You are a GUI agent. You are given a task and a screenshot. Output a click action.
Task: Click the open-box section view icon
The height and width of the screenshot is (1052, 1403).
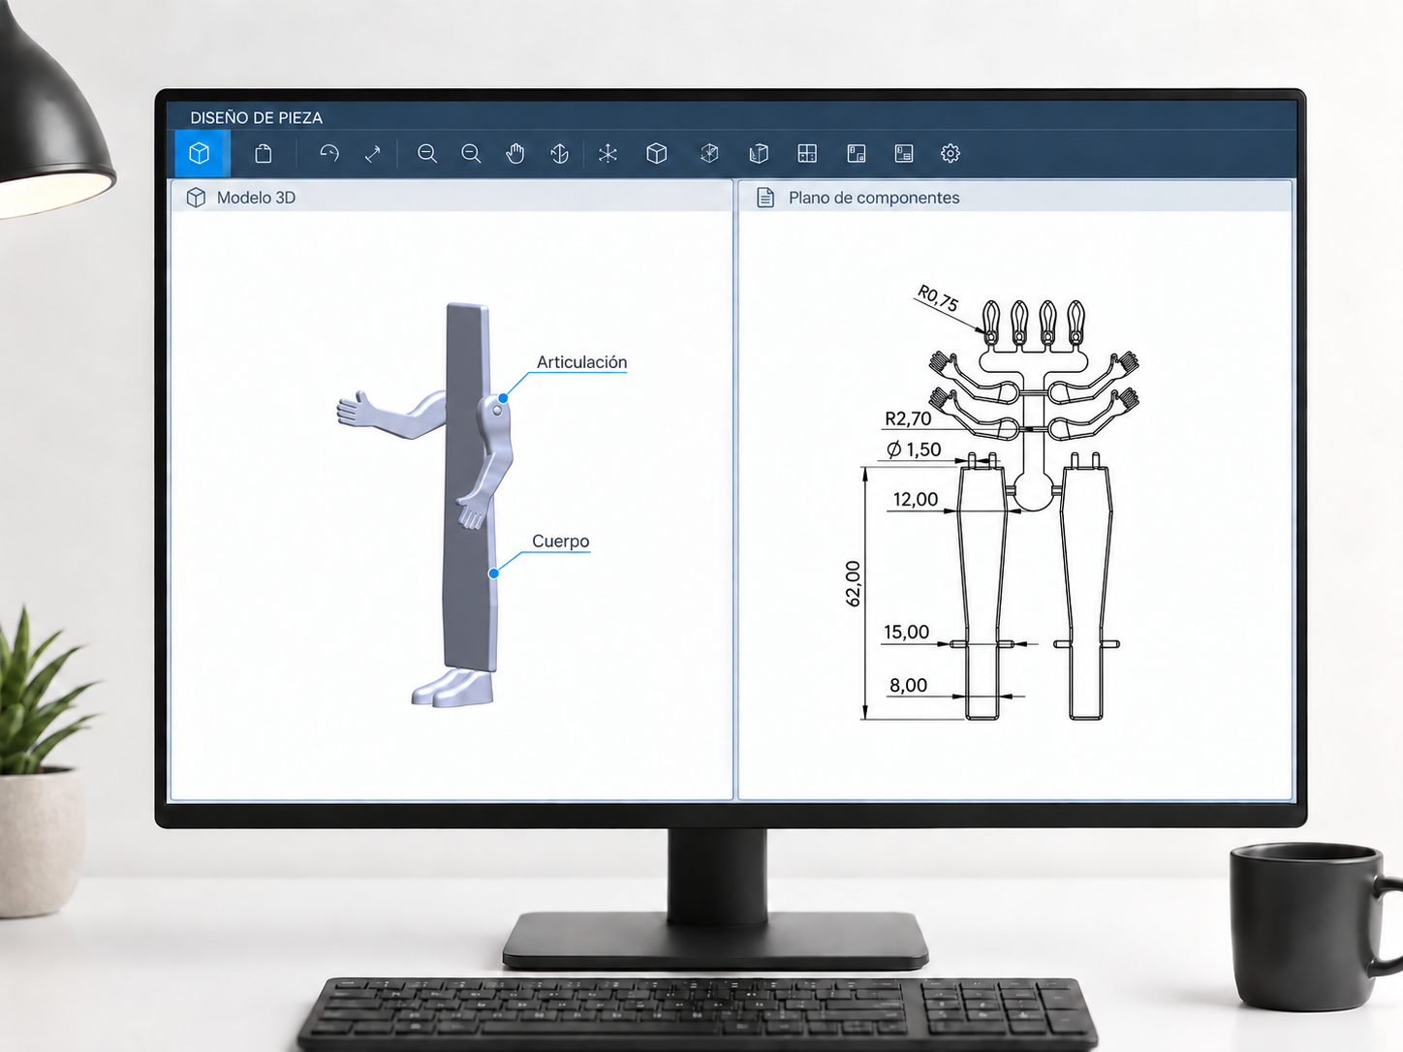pos(759,153)
